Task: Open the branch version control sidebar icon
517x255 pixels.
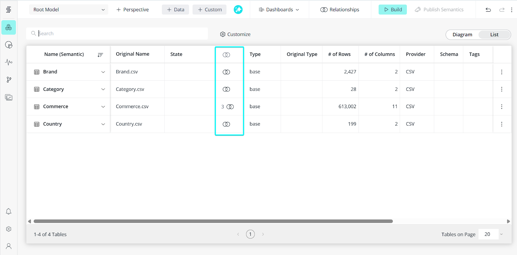Action: tap(9, 80)
